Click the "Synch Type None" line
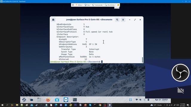This screenshot has width=191, height=107. (77, 52)
